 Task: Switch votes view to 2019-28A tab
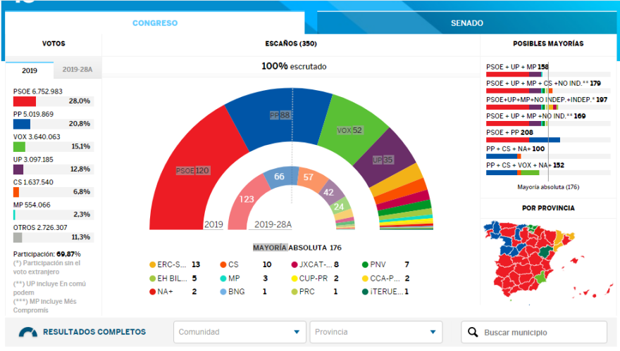(x=77, y=70)
